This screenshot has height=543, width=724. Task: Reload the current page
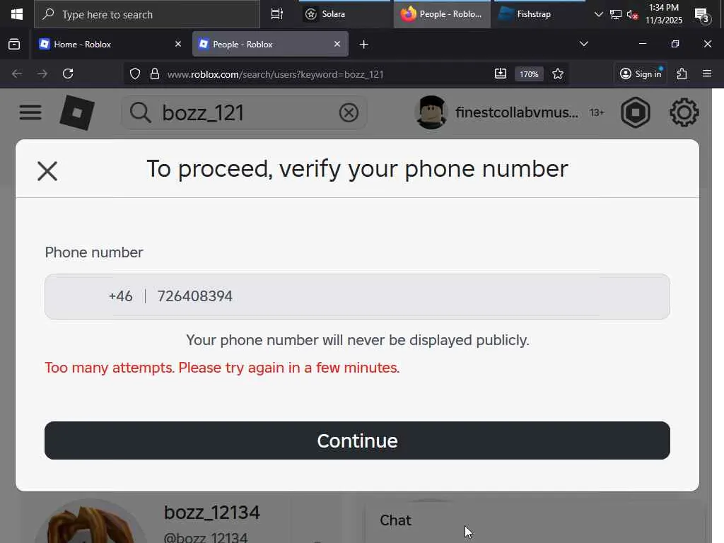point(68,74)
